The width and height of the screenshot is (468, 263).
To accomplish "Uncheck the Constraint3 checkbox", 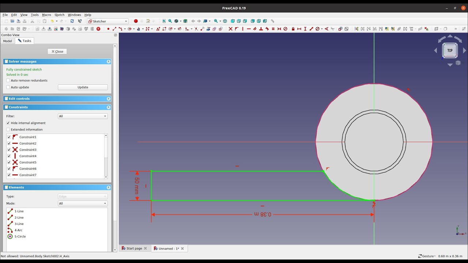I will point(9,150).
